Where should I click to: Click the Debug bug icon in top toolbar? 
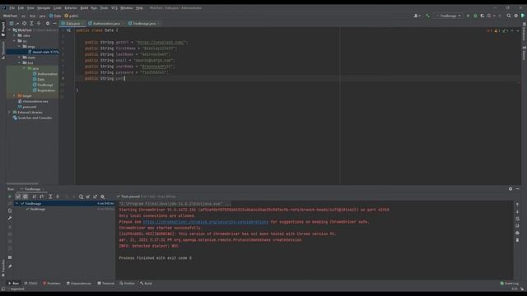click(475, 16)
